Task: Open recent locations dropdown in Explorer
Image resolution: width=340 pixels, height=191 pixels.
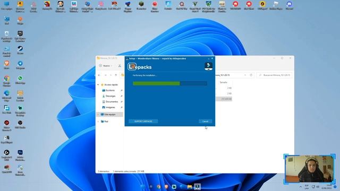Action: [111, 75]
